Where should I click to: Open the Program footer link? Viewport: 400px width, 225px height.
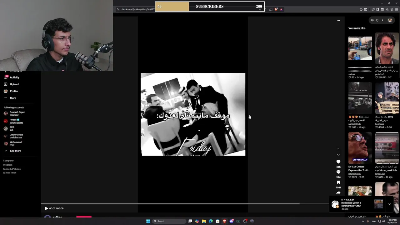[8, 165]
